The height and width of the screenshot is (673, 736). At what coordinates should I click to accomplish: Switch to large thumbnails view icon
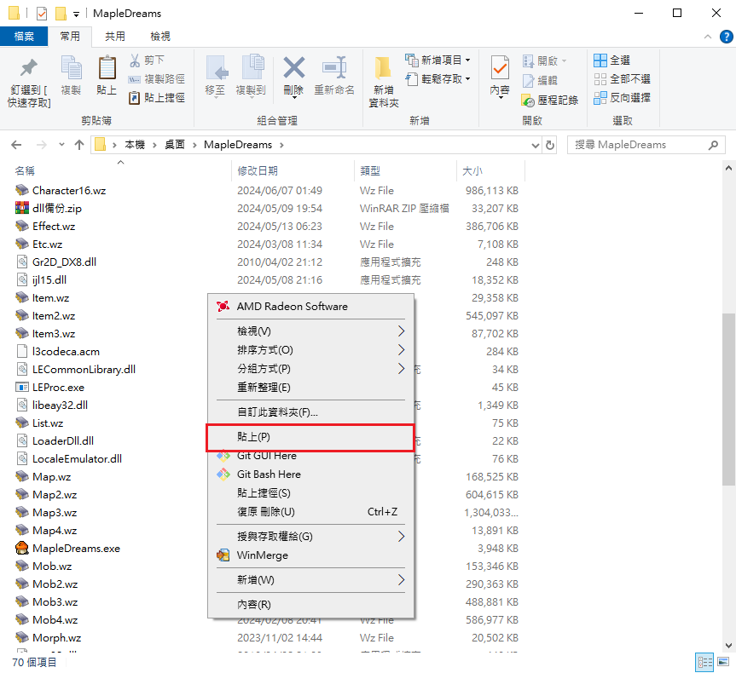tap(723, 662)
